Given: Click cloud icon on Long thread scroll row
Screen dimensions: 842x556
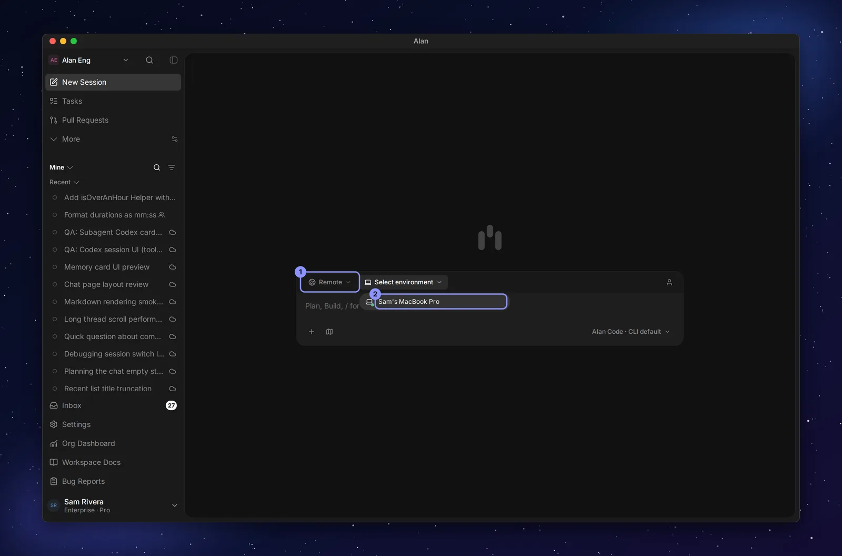Looking at the screenshot, I should coord(173,319).
